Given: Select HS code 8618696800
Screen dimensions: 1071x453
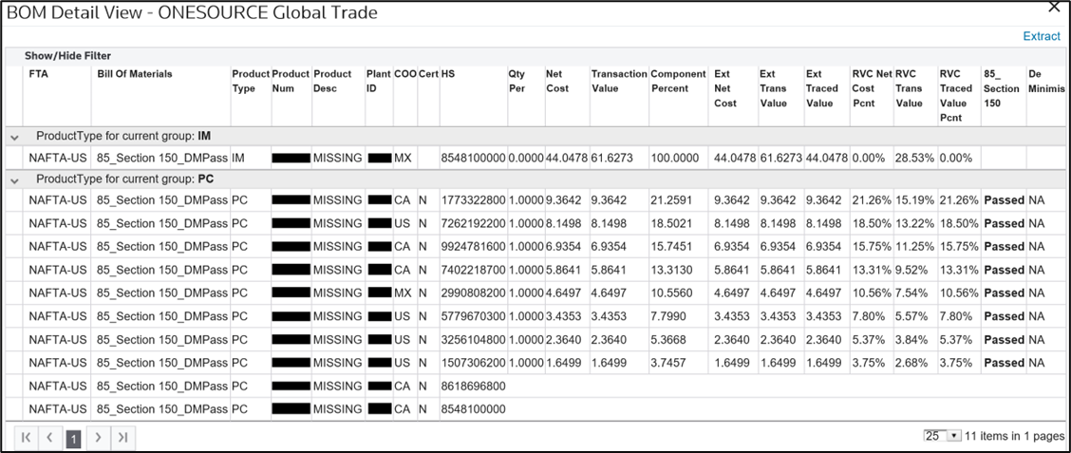Looking at the screenshot, I should point(474,386).
